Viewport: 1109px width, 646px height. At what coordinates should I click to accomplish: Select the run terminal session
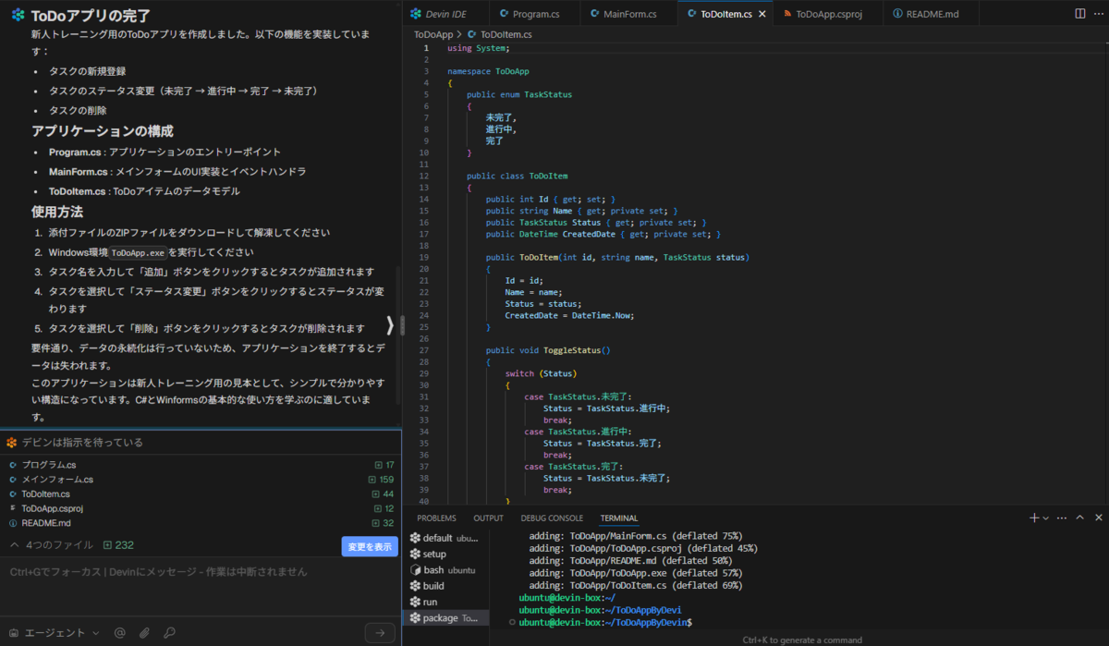pos(446,602)
